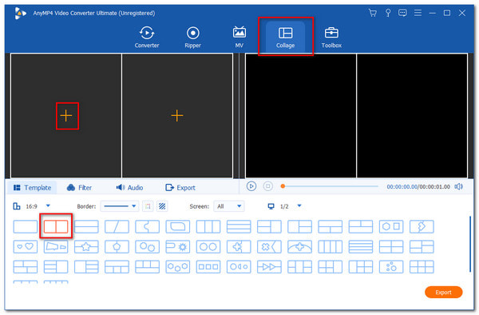Toggle the preview volume speaker icon

[458, 186]
